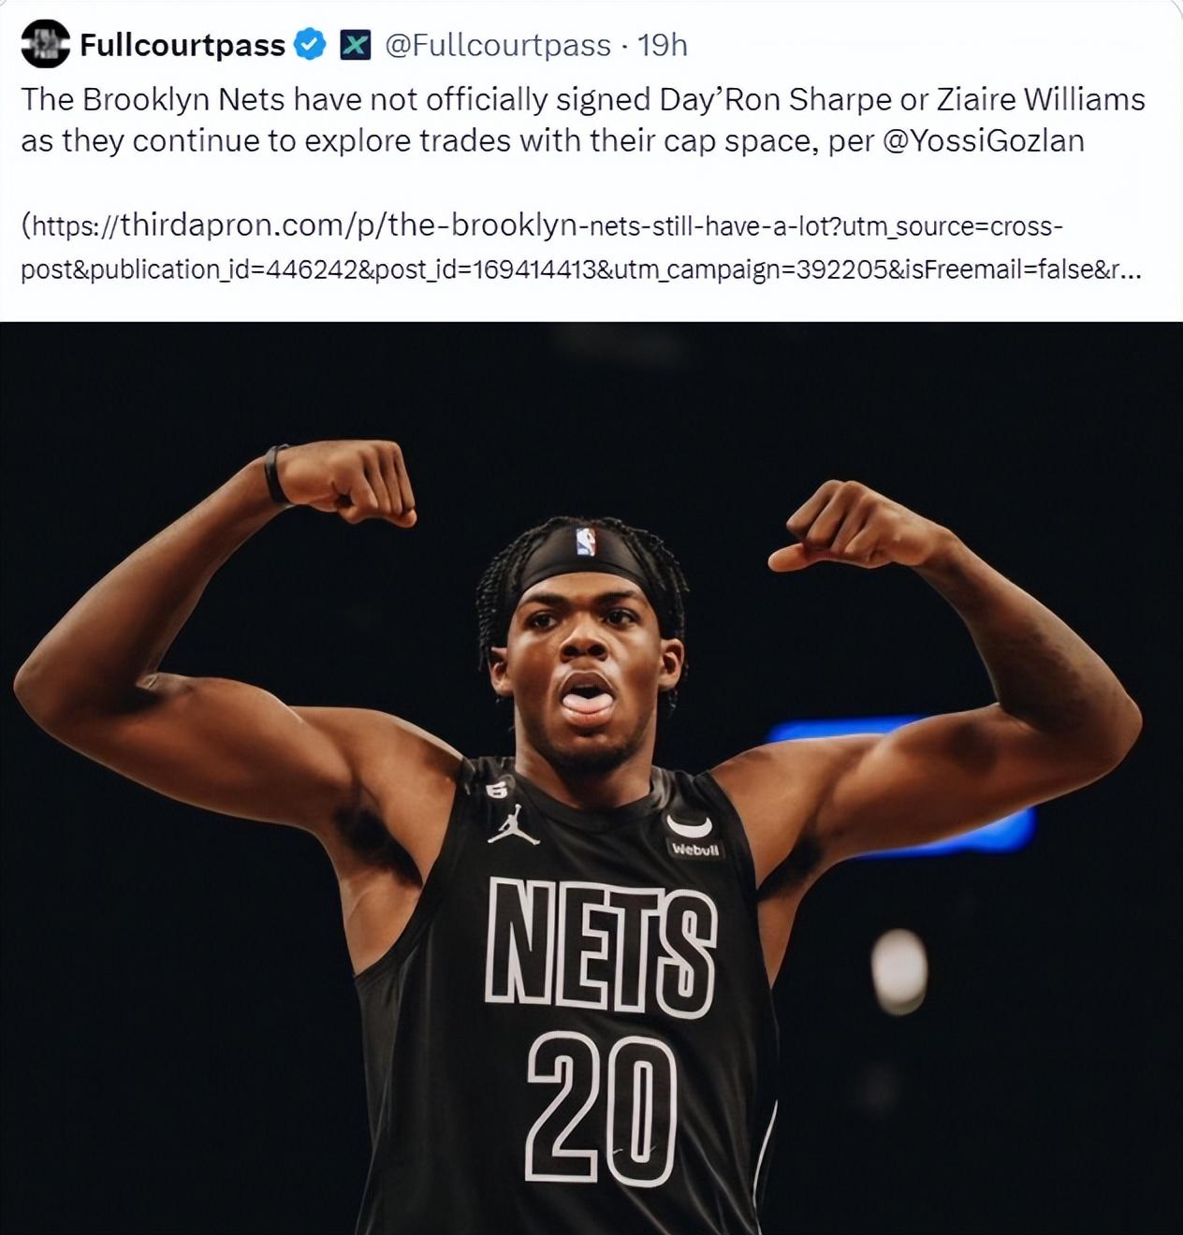The width and height of the screenshot is (1183, 1235).
Task: Open the photo of the flexing player
Action: point(591,778)
